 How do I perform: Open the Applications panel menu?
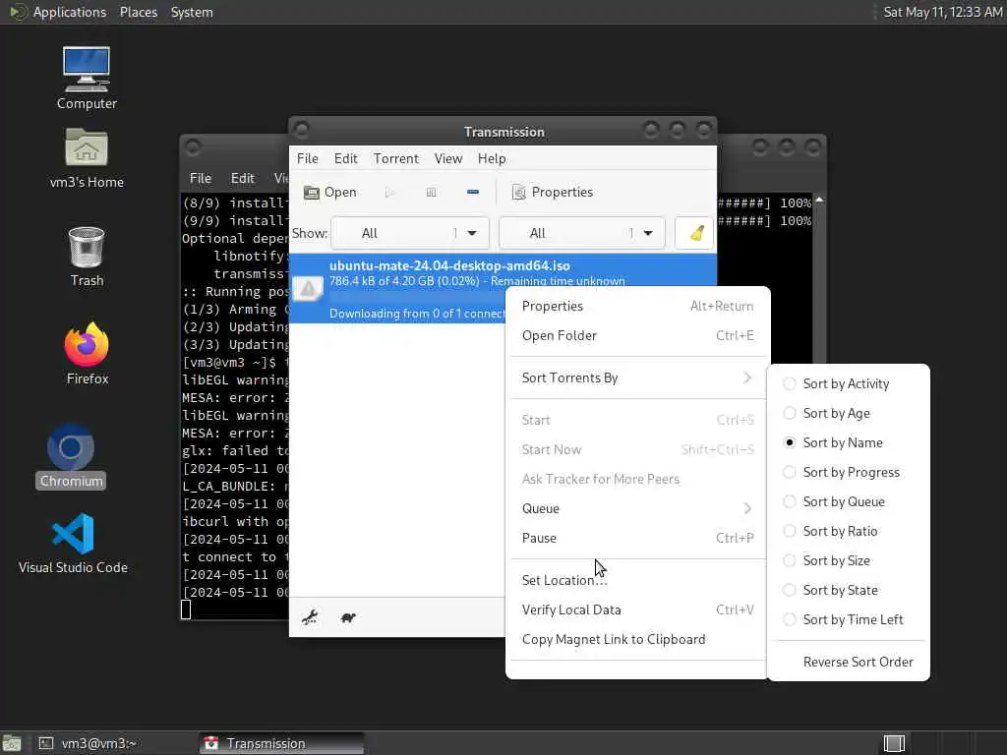point(70,12)
